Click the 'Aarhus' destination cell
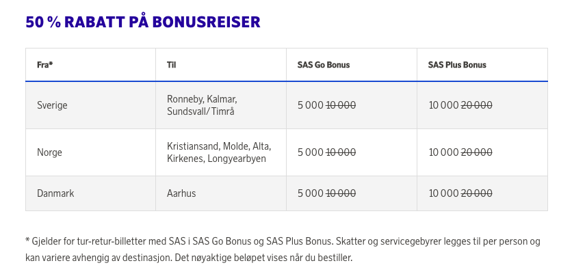The image size is (572, 274). pos(221,193)
